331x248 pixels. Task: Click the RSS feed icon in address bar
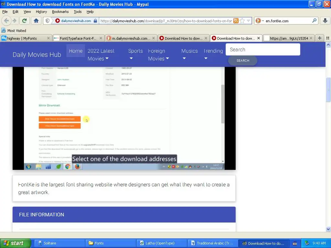236,21
